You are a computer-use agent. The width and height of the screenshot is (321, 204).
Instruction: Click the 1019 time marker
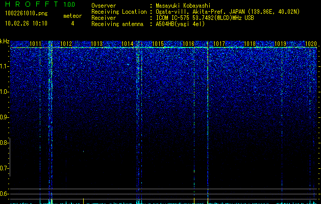coord(280,44)
